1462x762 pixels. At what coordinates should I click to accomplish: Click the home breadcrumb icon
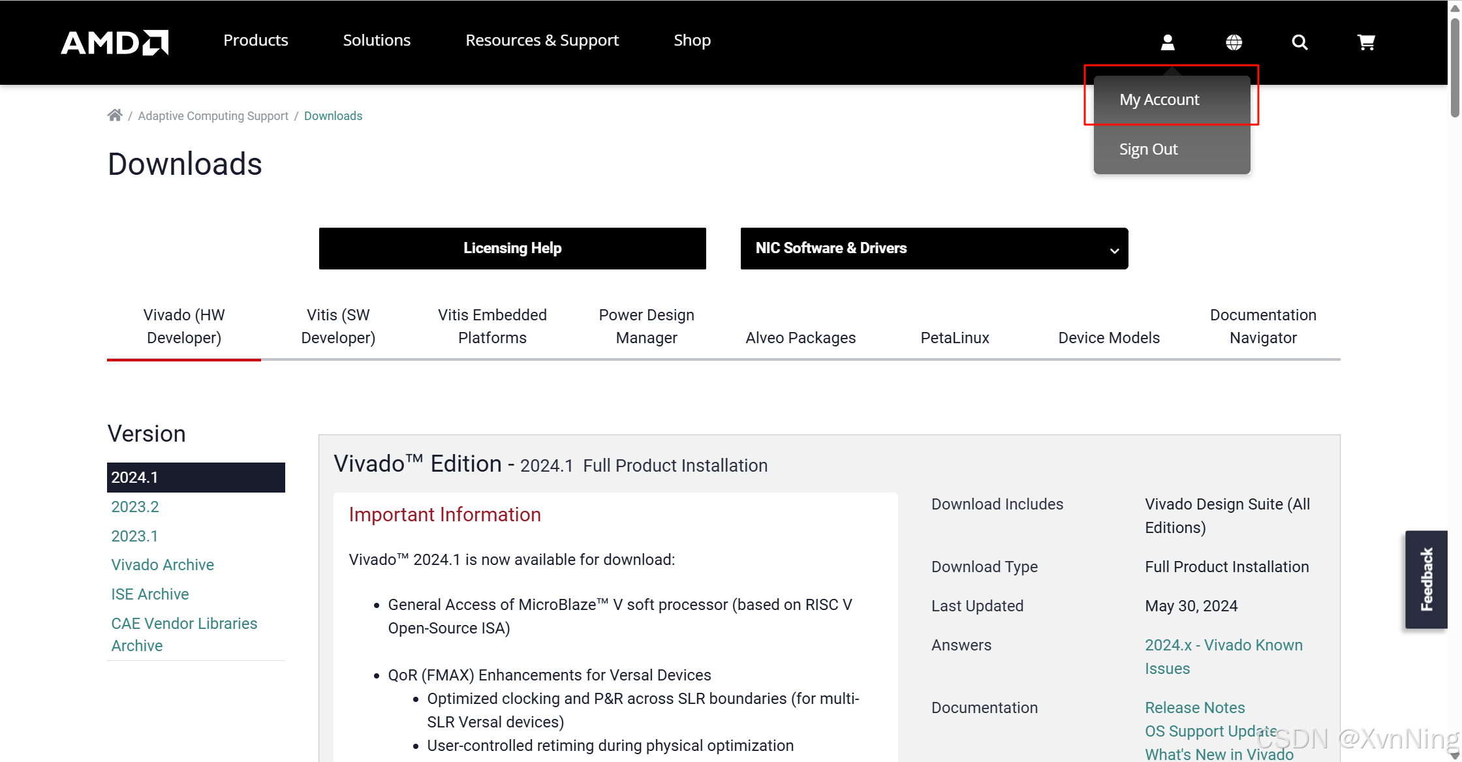pos(115,115)
